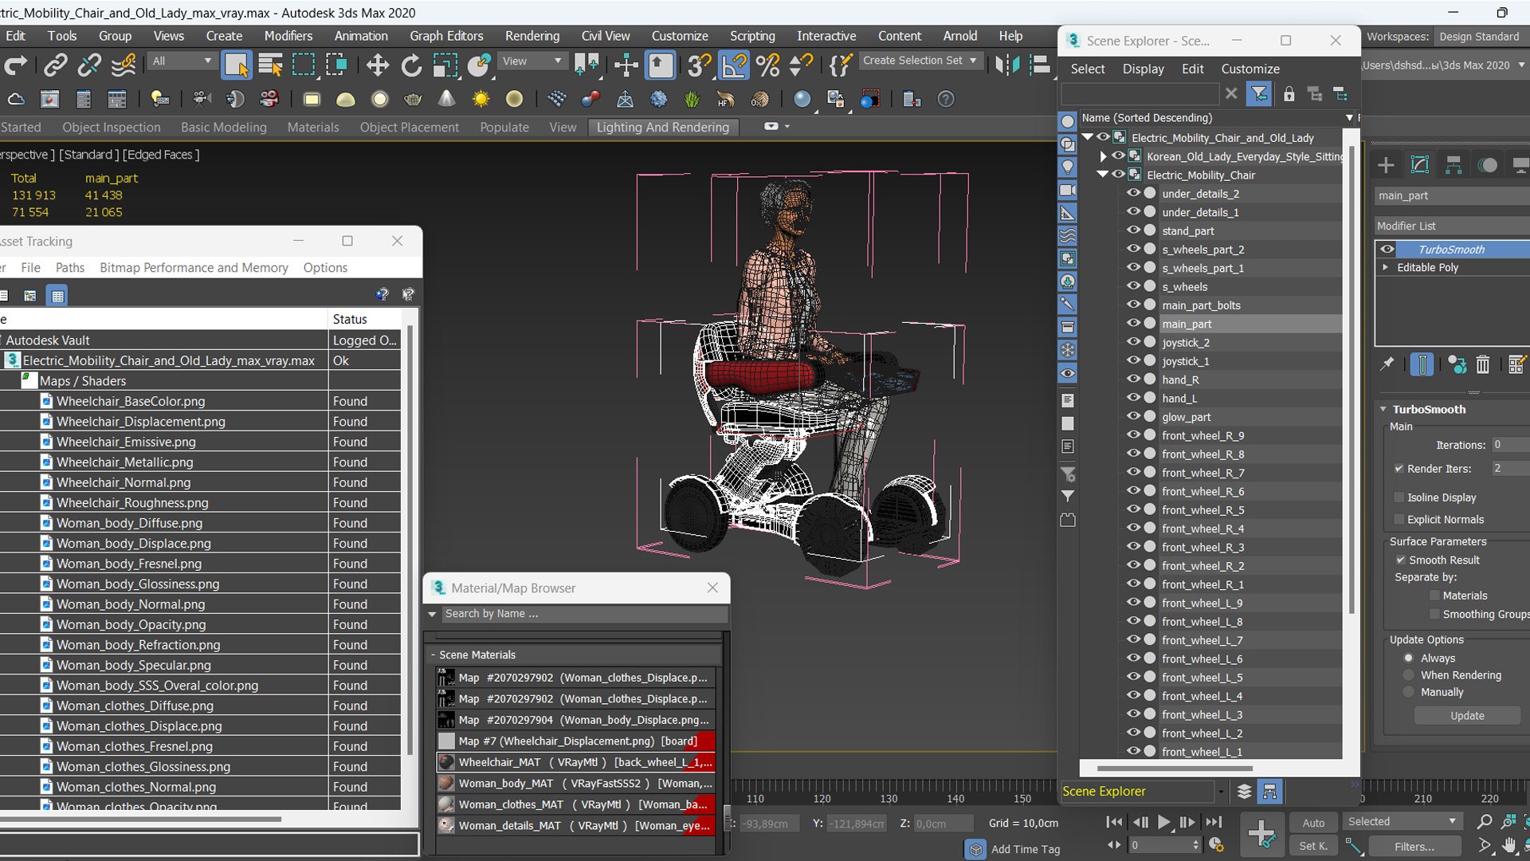Open Select by Name list tool
Image resolution: width=1530 pixels, height=861 pixels.
click(x=270, y=65)
